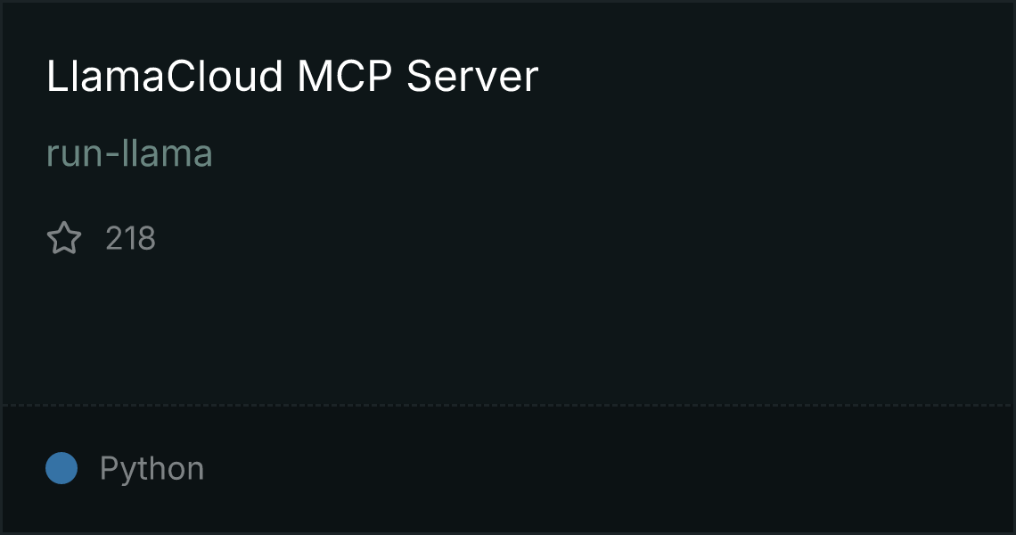1016x535 pixels.
Task: Toggle the star for this server card
Action: pyautogui.click(x=64, y=238)
